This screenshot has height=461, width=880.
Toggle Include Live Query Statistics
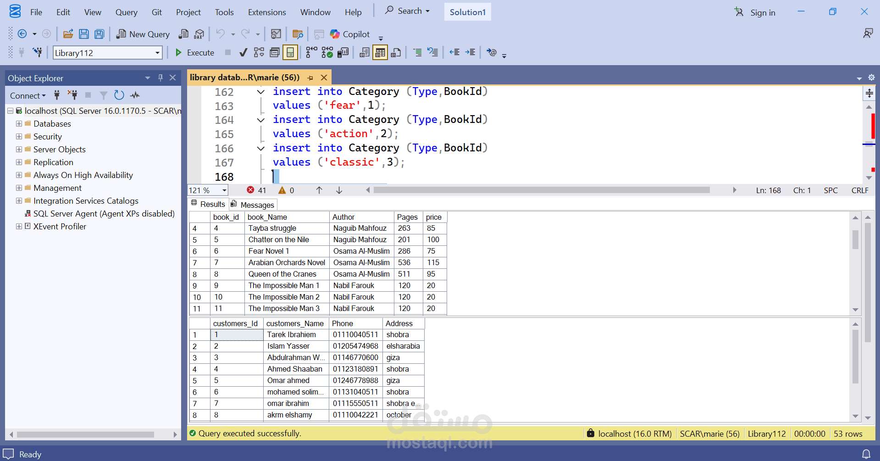coord(327,52)
